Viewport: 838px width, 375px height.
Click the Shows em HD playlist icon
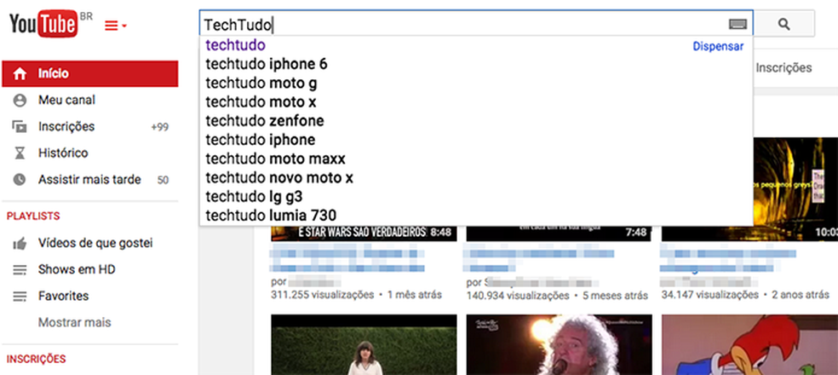[x=20, y=270]
